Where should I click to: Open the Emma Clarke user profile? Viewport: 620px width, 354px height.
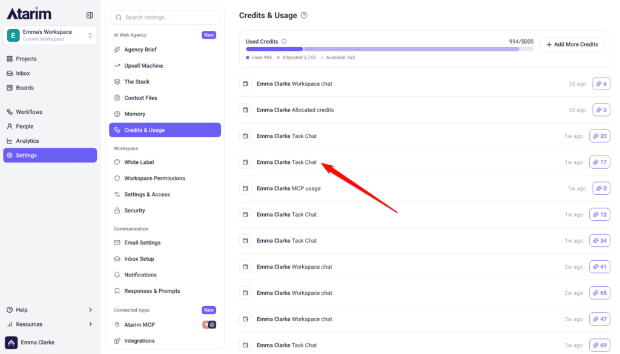[38, 343]
